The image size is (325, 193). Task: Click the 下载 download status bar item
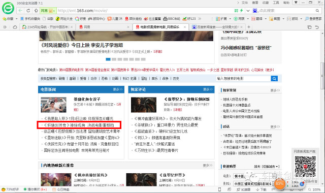coord(261,189)
